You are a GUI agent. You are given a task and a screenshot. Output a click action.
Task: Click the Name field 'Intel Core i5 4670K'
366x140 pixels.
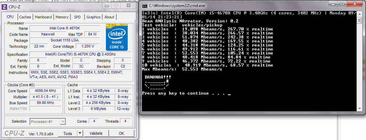(65, 28)
